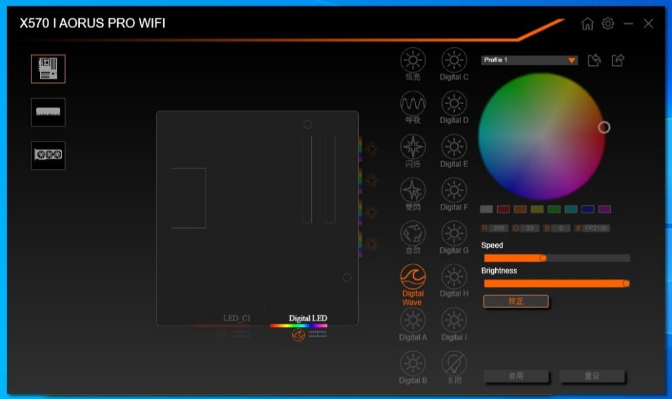Click the export profile icon
Viewport: 672px width, 399px height.
[618, 60]
